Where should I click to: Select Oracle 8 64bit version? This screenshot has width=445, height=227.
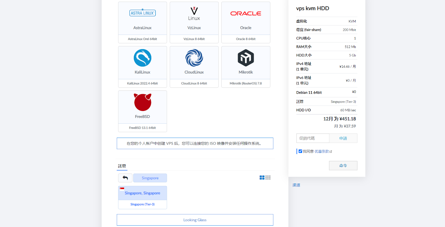coord(246,39)
